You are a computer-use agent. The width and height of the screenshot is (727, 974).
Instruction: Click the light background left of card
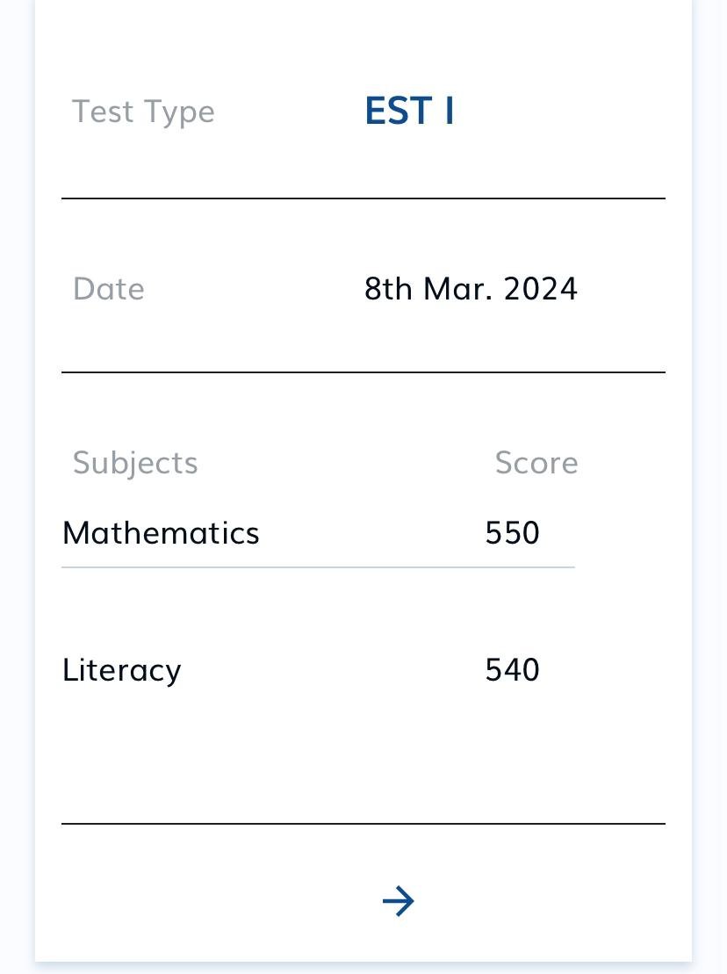point(17,487)
